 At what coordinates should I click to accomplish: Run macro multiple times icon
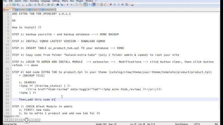coord(123,5)
